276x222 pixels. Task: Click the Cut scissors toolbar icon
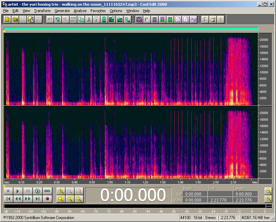tap(89, 19)
